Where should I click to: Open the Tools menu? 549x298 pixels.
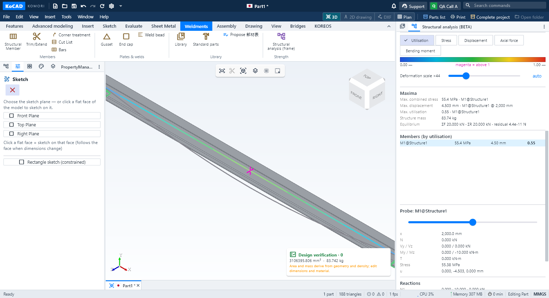(67, 17)
